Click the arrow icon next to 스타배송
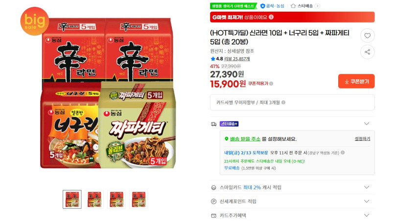 pos(317,6)
